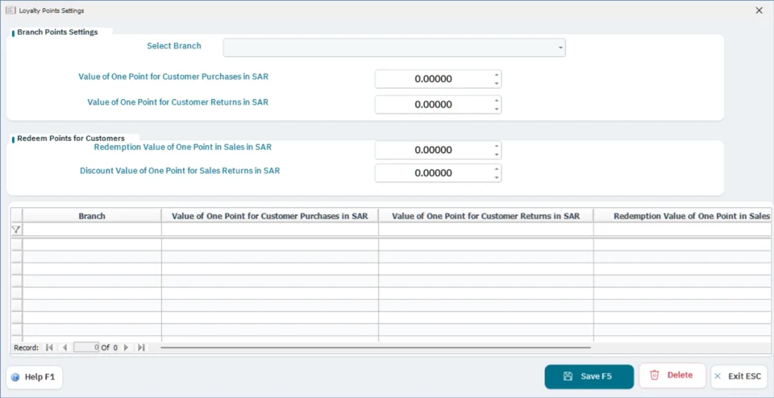This screenshot has width=774, height=398.
Task: Go to first record in navigator
Action: point(49,347)
